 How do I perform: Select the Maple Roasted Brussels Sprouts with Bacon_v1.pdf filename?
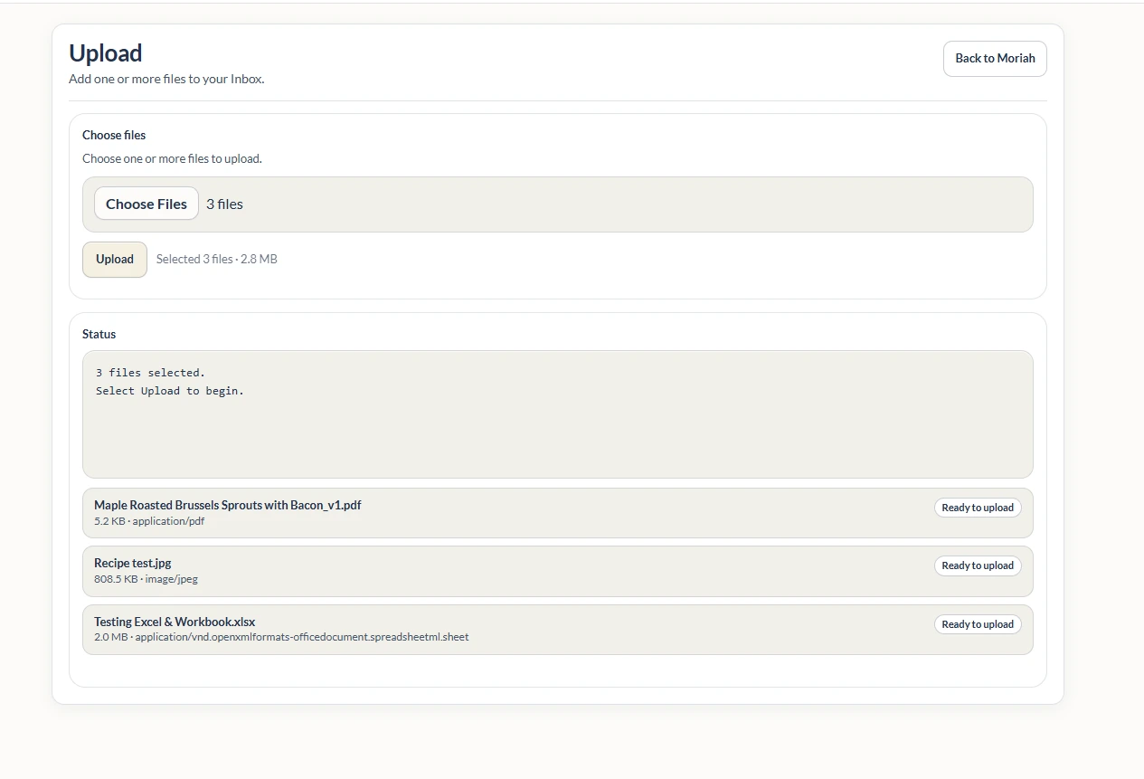click(228, 505)
